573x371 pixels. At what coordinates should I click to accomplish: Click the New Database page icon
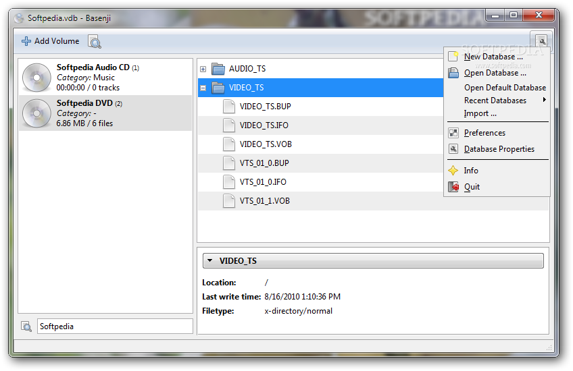click(453, 57)
